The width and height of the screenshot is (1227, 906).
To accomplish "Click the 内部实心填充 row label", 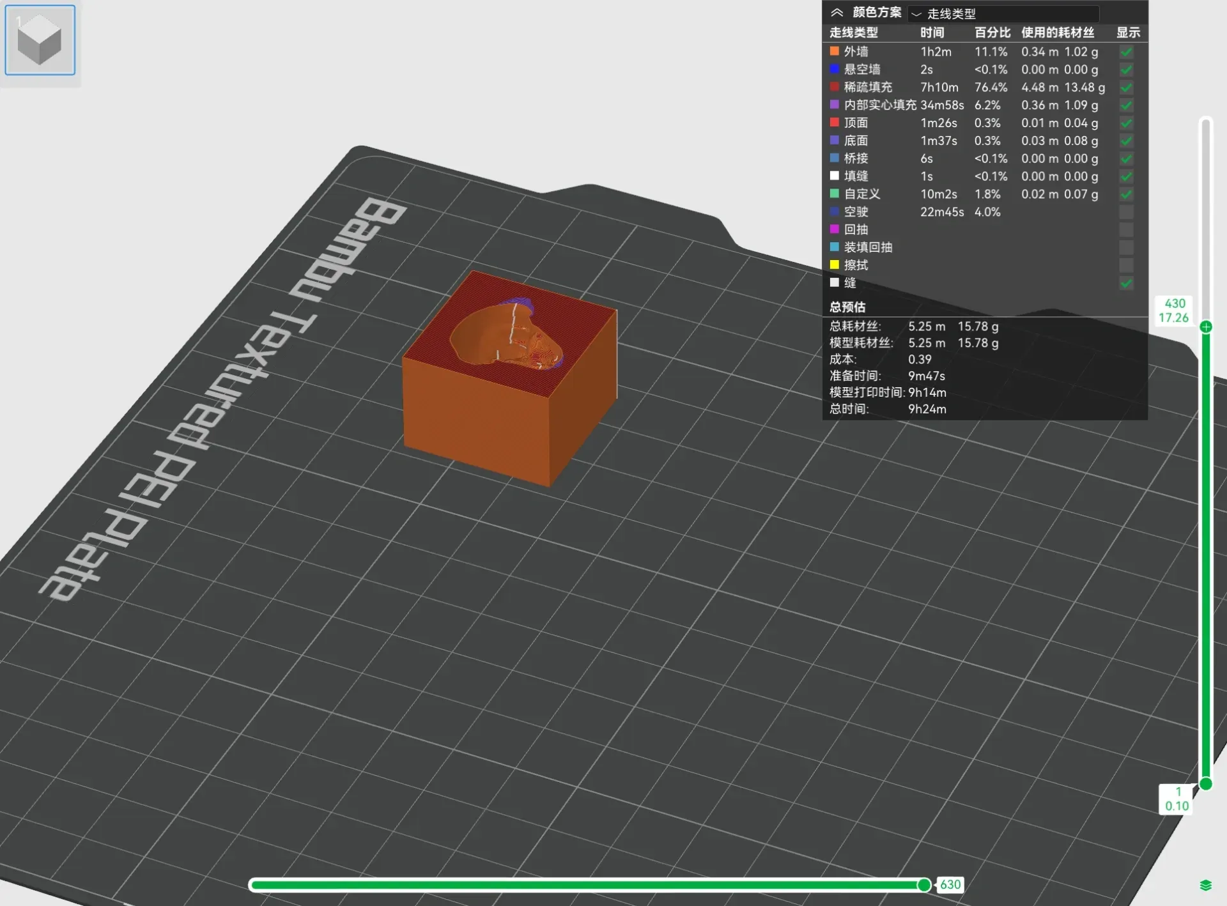I will click(879, 105).
